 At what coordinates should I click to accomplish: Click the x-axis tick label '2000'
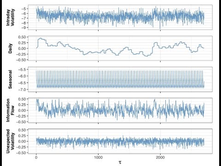coord(160,157)
